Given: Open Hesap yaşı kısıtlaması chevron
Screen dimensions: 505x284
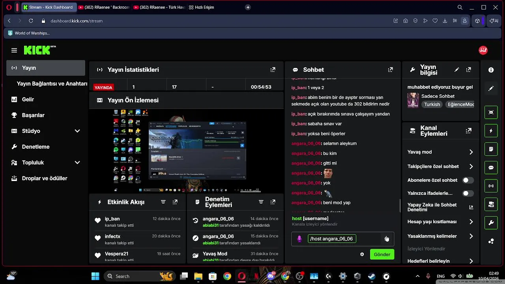Looking at the screenshot, I should [471, 222].
